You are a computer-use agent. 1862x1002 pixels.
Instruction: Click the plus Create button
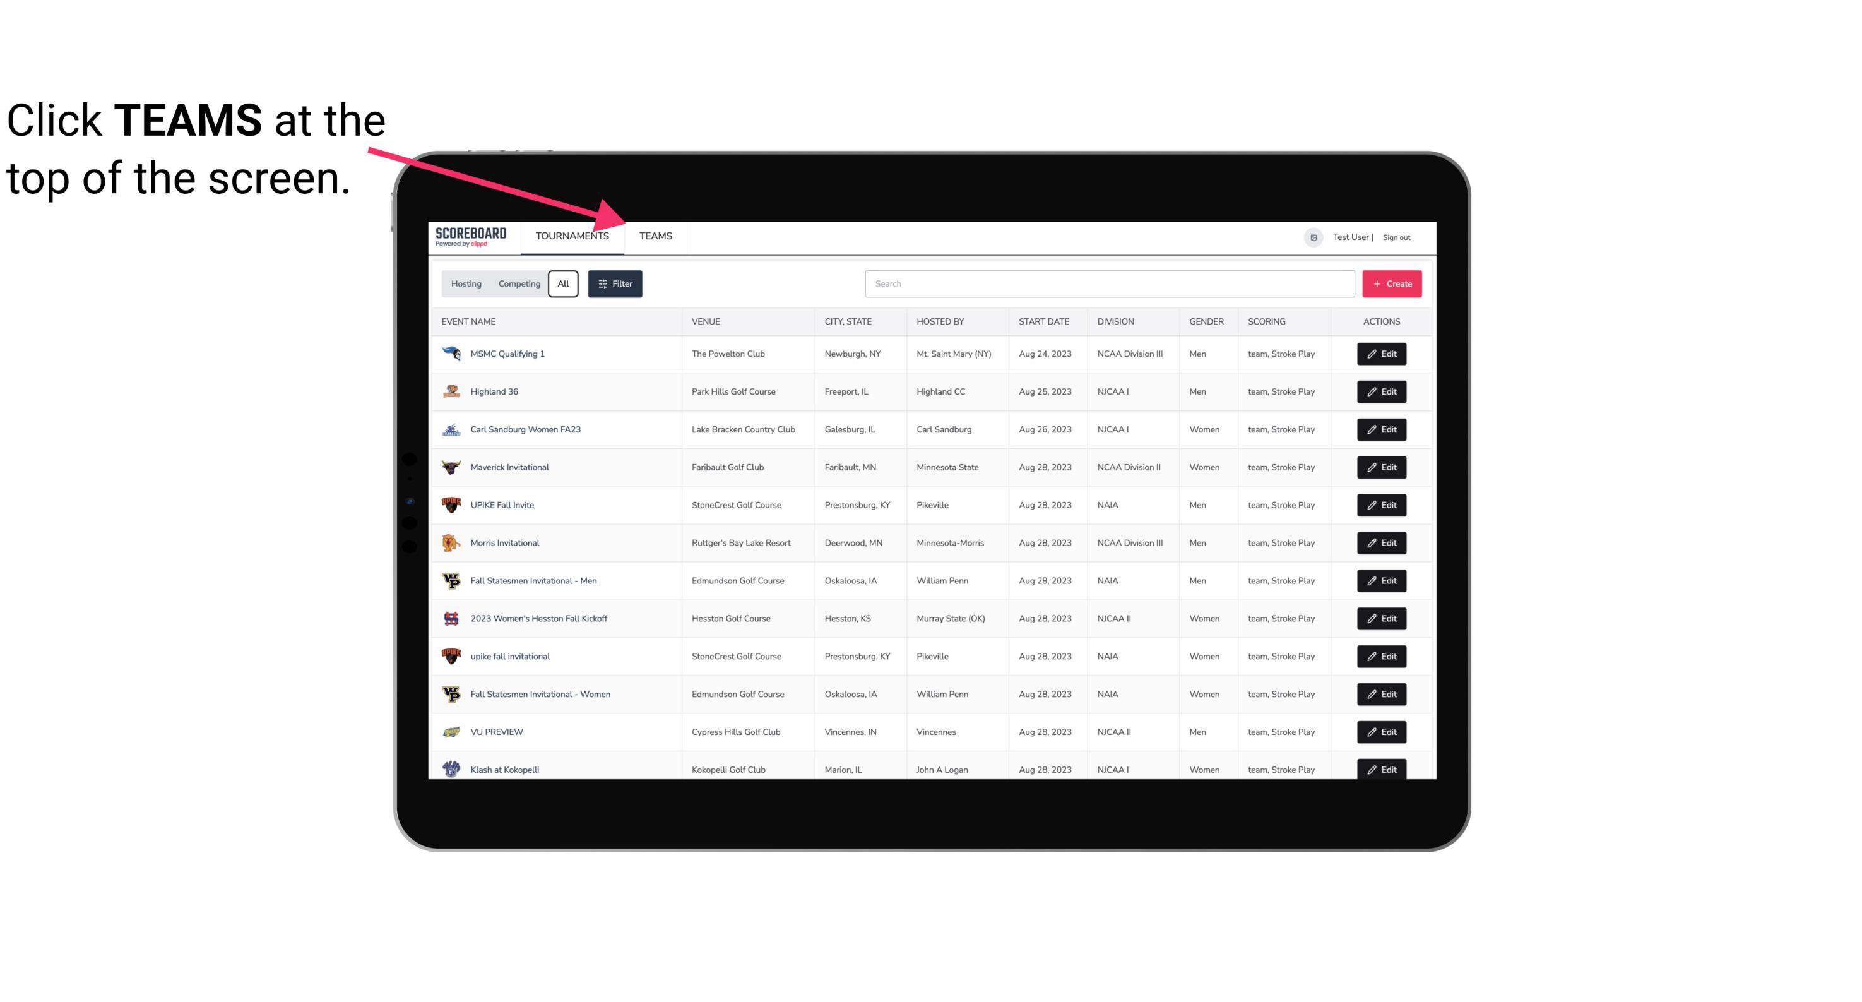pyautogui.click(x=1392, y=283)
